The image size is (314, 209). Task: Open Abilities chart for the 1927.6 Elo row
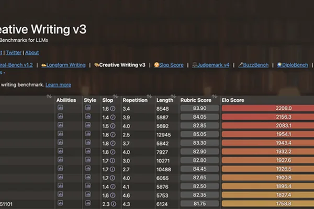coord(60,160)
